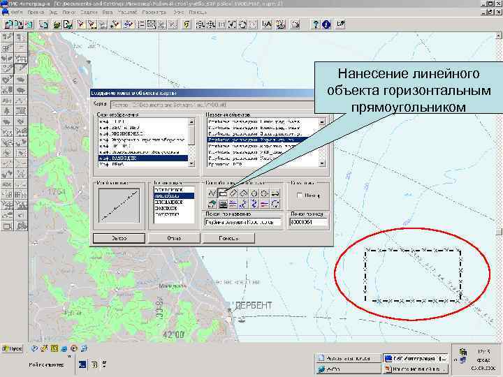
Task: Choose the keyboard input creation method icon
Action: [223, 204]
